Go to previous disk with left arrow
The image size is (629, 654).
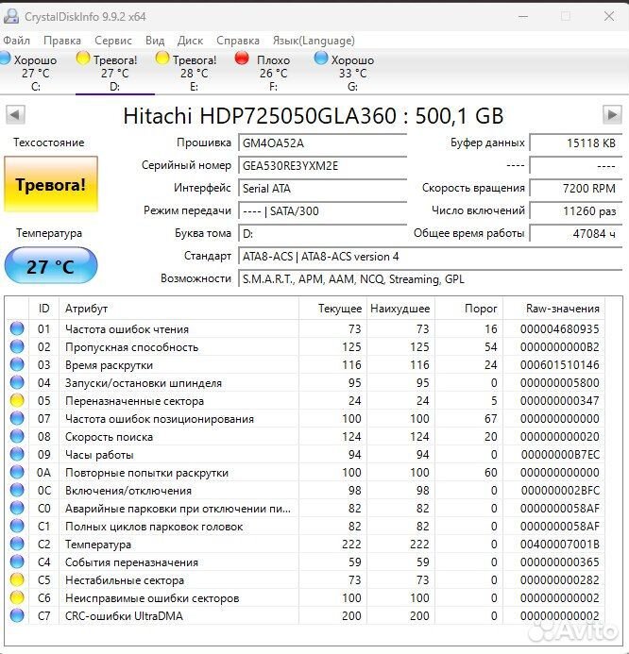click(15, 115)
